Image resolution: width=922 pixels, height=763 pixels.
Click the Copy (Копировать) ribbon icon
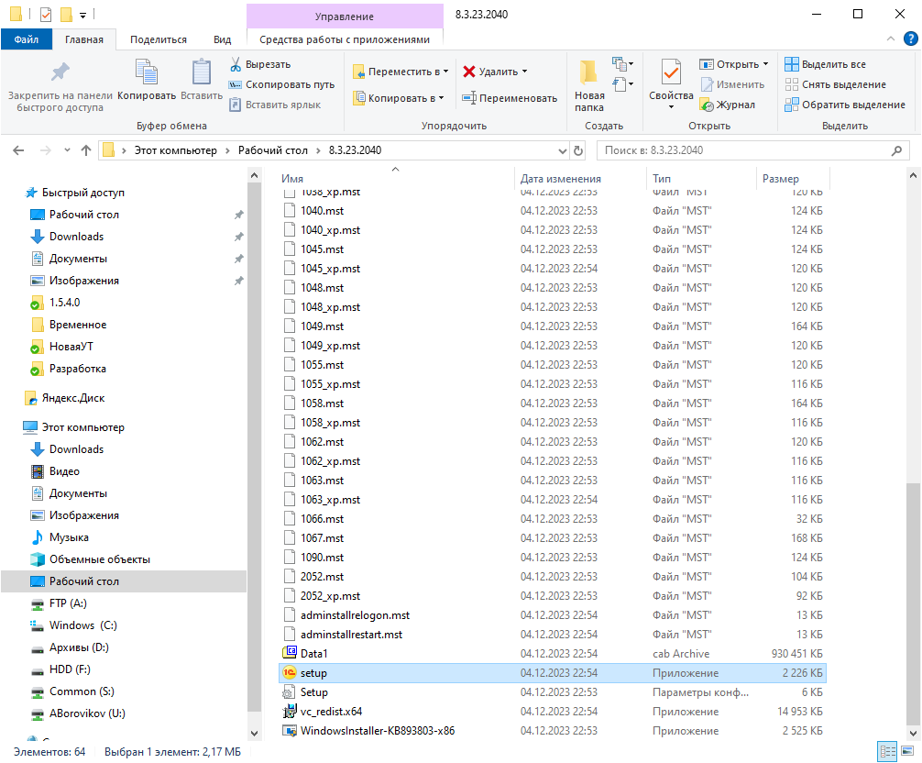[x=147, y=79]
